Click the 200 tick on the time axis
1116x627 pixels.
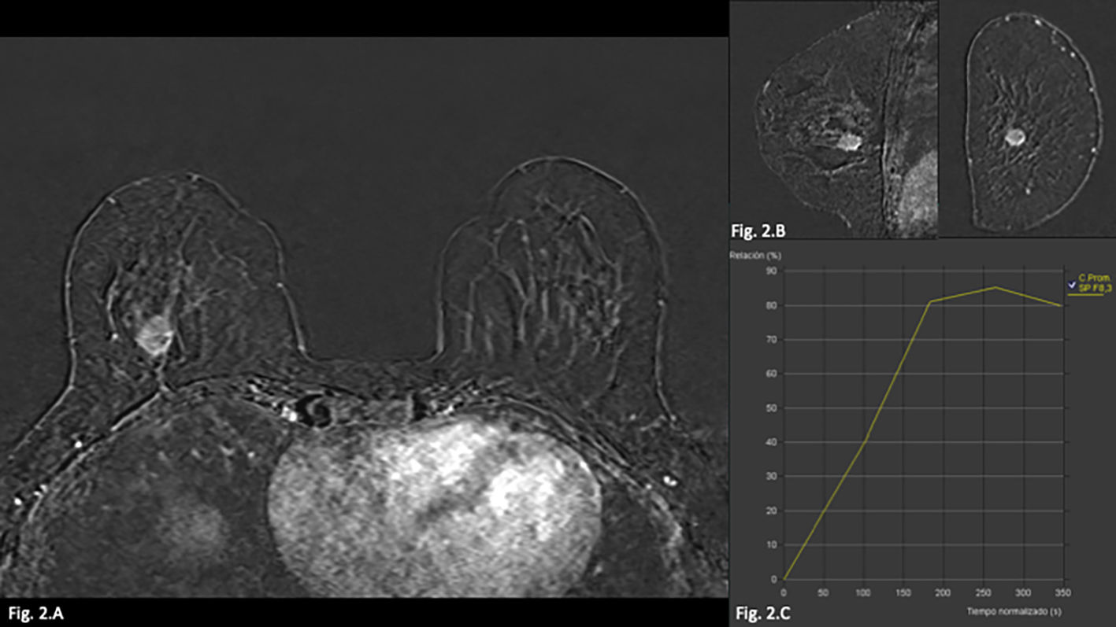(x=943, y=591)
